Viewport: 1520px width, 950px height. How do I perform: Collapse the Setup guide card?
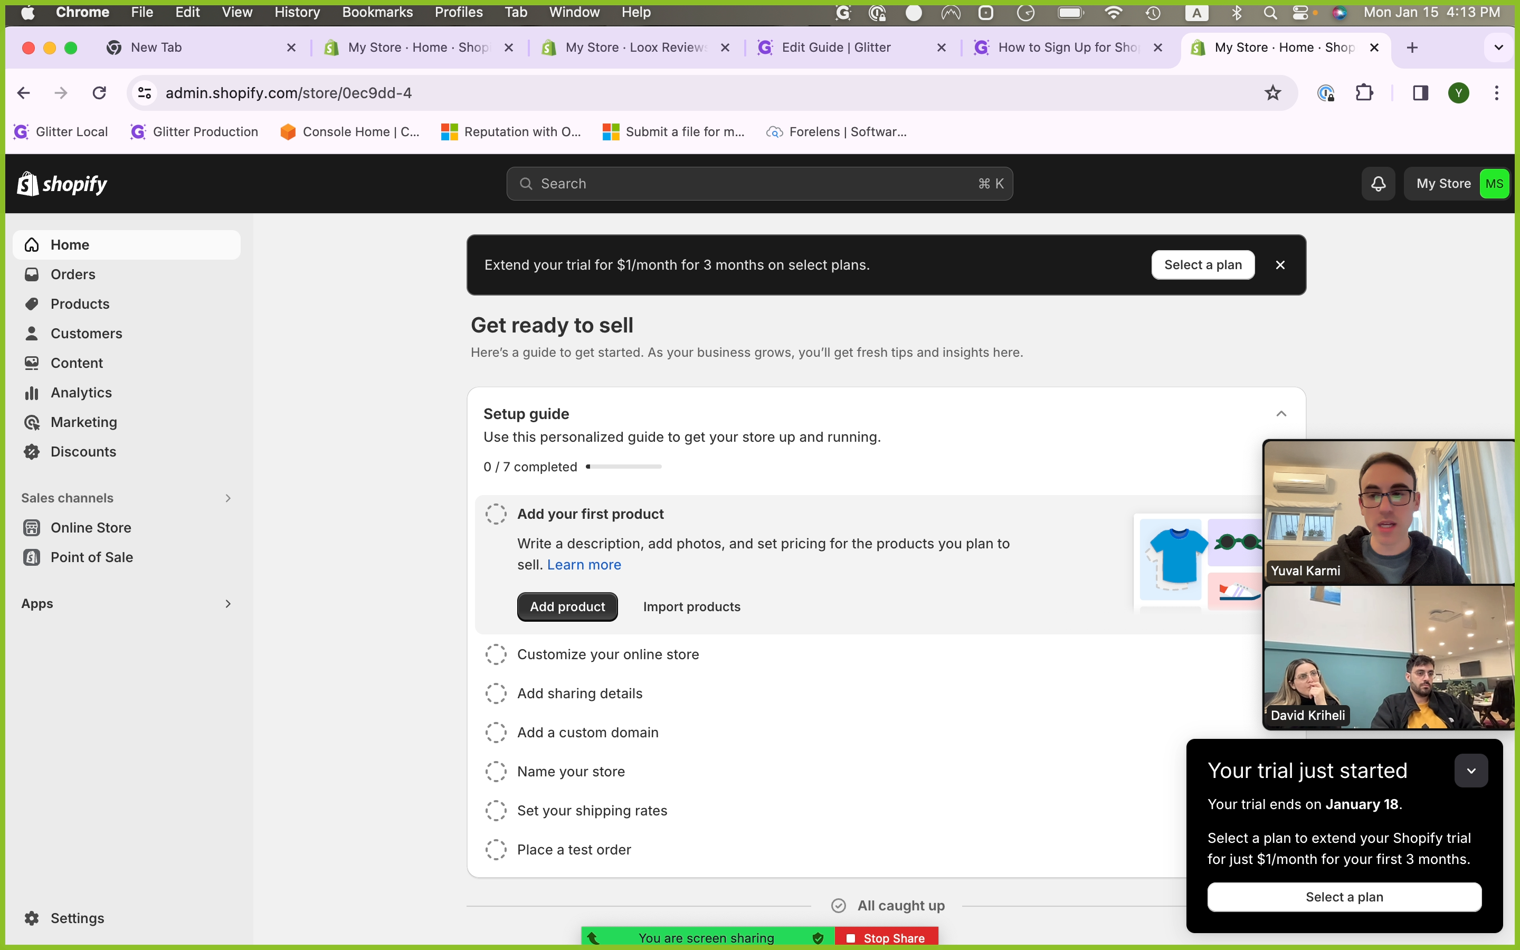click(1281, 413)
